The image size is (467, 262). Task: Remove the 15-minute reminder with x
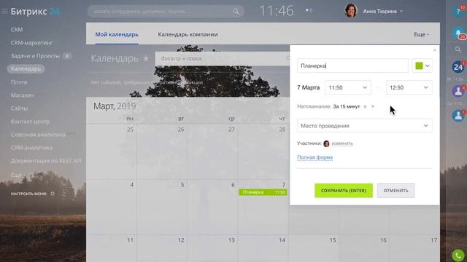pos(365,106)
